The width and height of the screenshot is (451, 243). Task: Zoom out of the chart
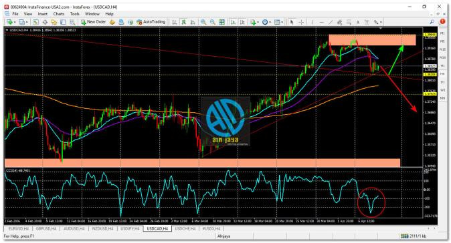pos(212,22)
